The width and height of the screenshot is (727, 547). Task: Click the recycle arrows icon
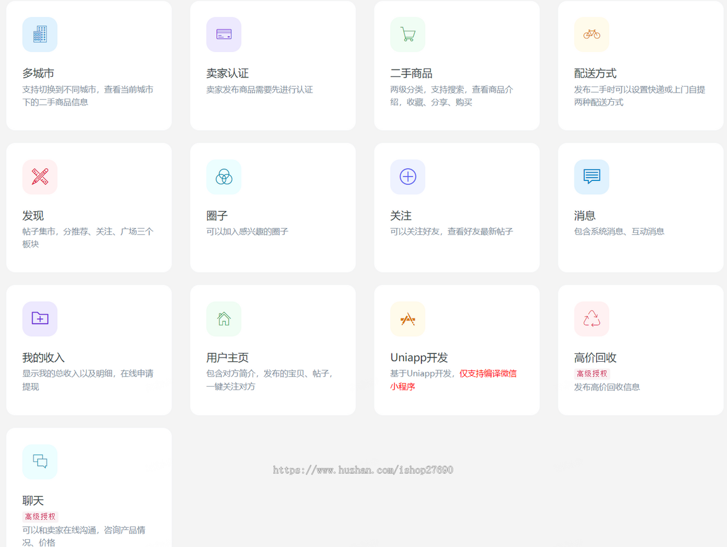[x=591, y=319]
